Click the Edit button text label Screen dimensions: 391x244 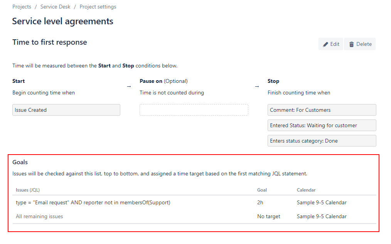[335, 44]
